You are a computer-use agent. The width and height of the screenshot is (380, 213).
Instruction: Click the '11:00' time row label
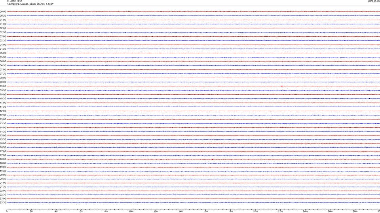pos(3,103)
